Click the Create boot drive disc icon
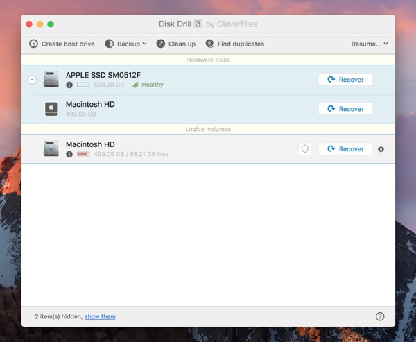 [x=33, y=44]
